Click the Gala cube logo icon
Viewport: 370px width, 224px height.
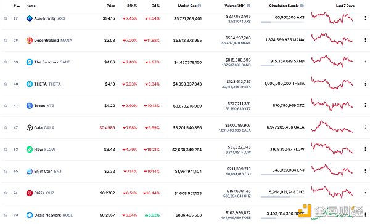point(30,127)
